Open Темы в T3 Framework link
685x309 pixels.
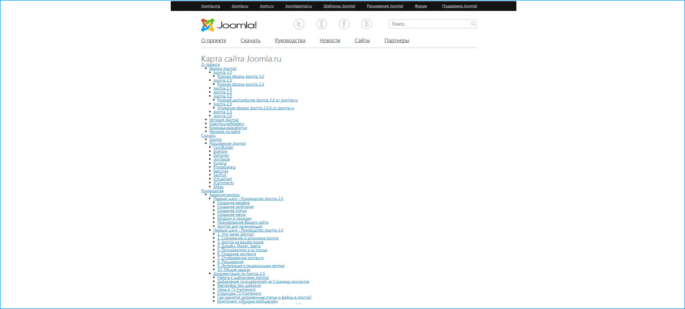237,290
